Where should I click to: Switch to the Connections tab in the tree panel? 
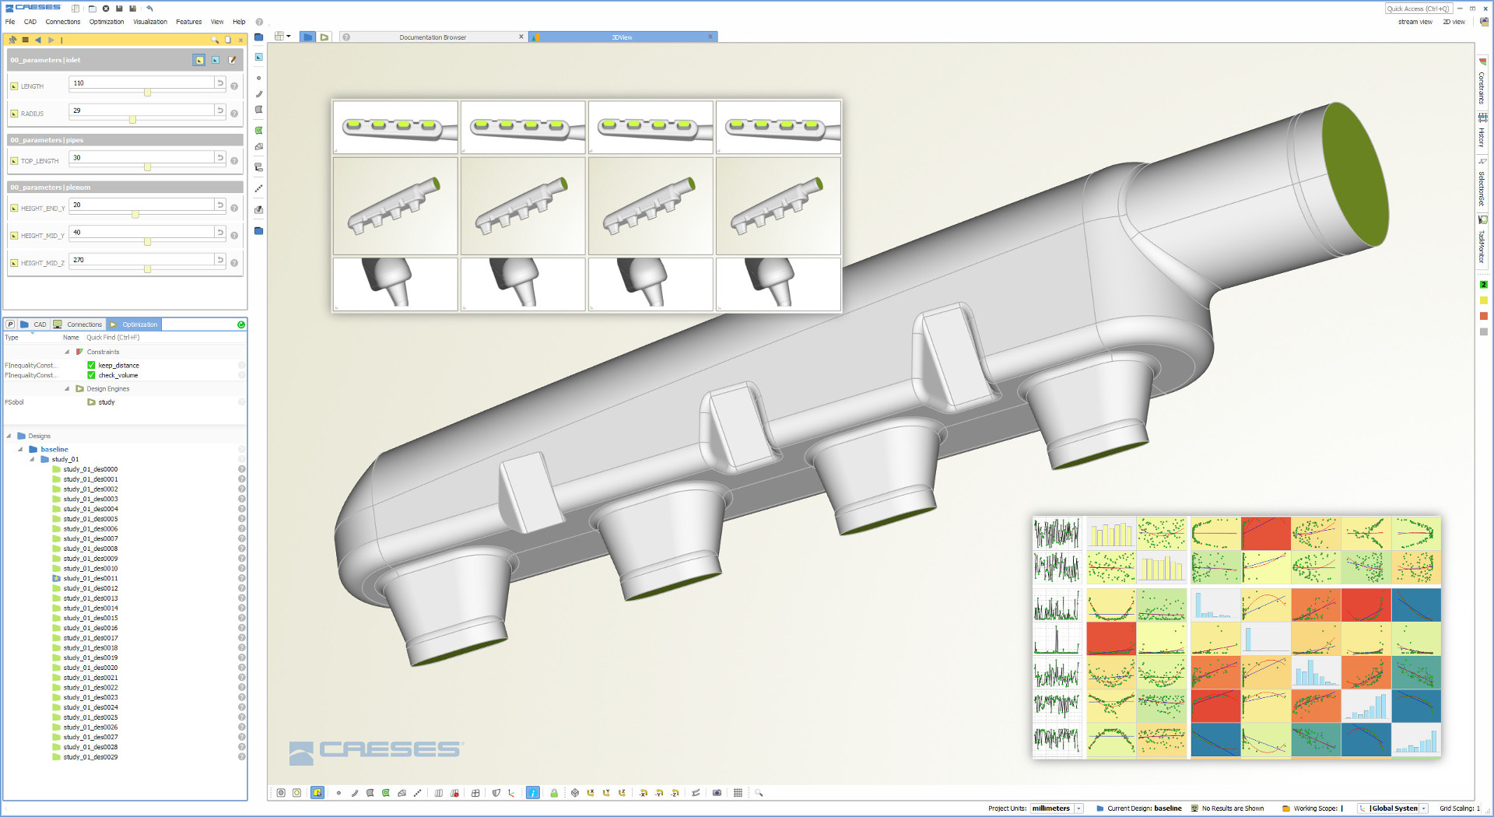(x=78, y=324)
